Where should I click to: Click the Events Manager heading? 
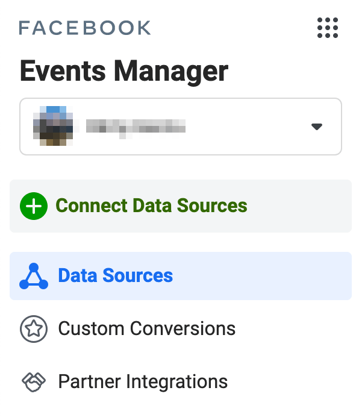pos(124,71)
